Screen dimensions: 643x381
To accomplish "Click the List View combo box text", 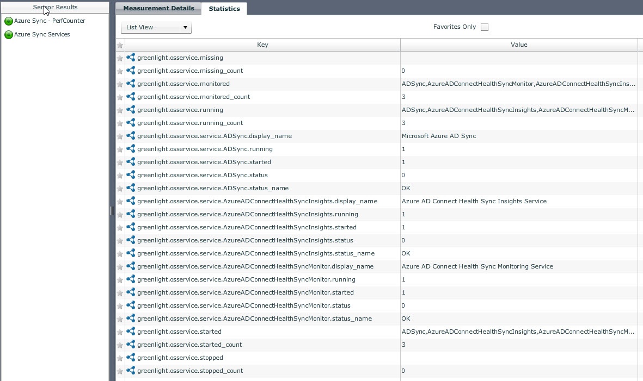I will (x=150, y=27).
